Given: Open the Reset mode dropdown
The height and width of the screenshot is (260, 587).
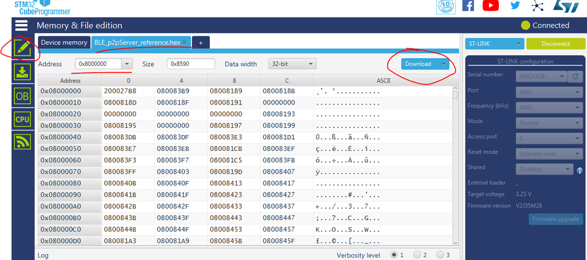Looking at the screenshot, I should [x=549, y=153].
